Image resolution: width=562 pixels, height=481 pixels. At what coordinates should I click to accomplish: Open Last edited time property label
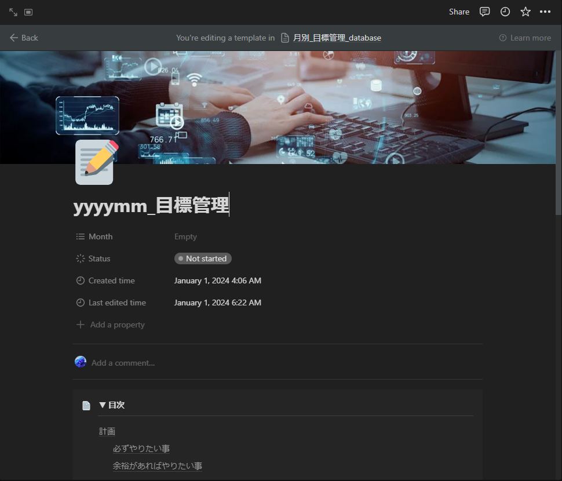pos(111,303)
